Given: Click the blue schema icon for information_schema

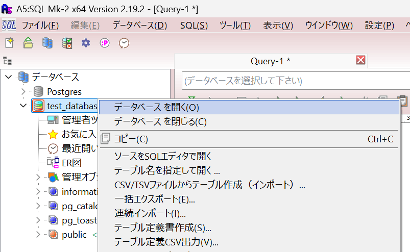Looking at the screenshot, I should pos(53,192).
